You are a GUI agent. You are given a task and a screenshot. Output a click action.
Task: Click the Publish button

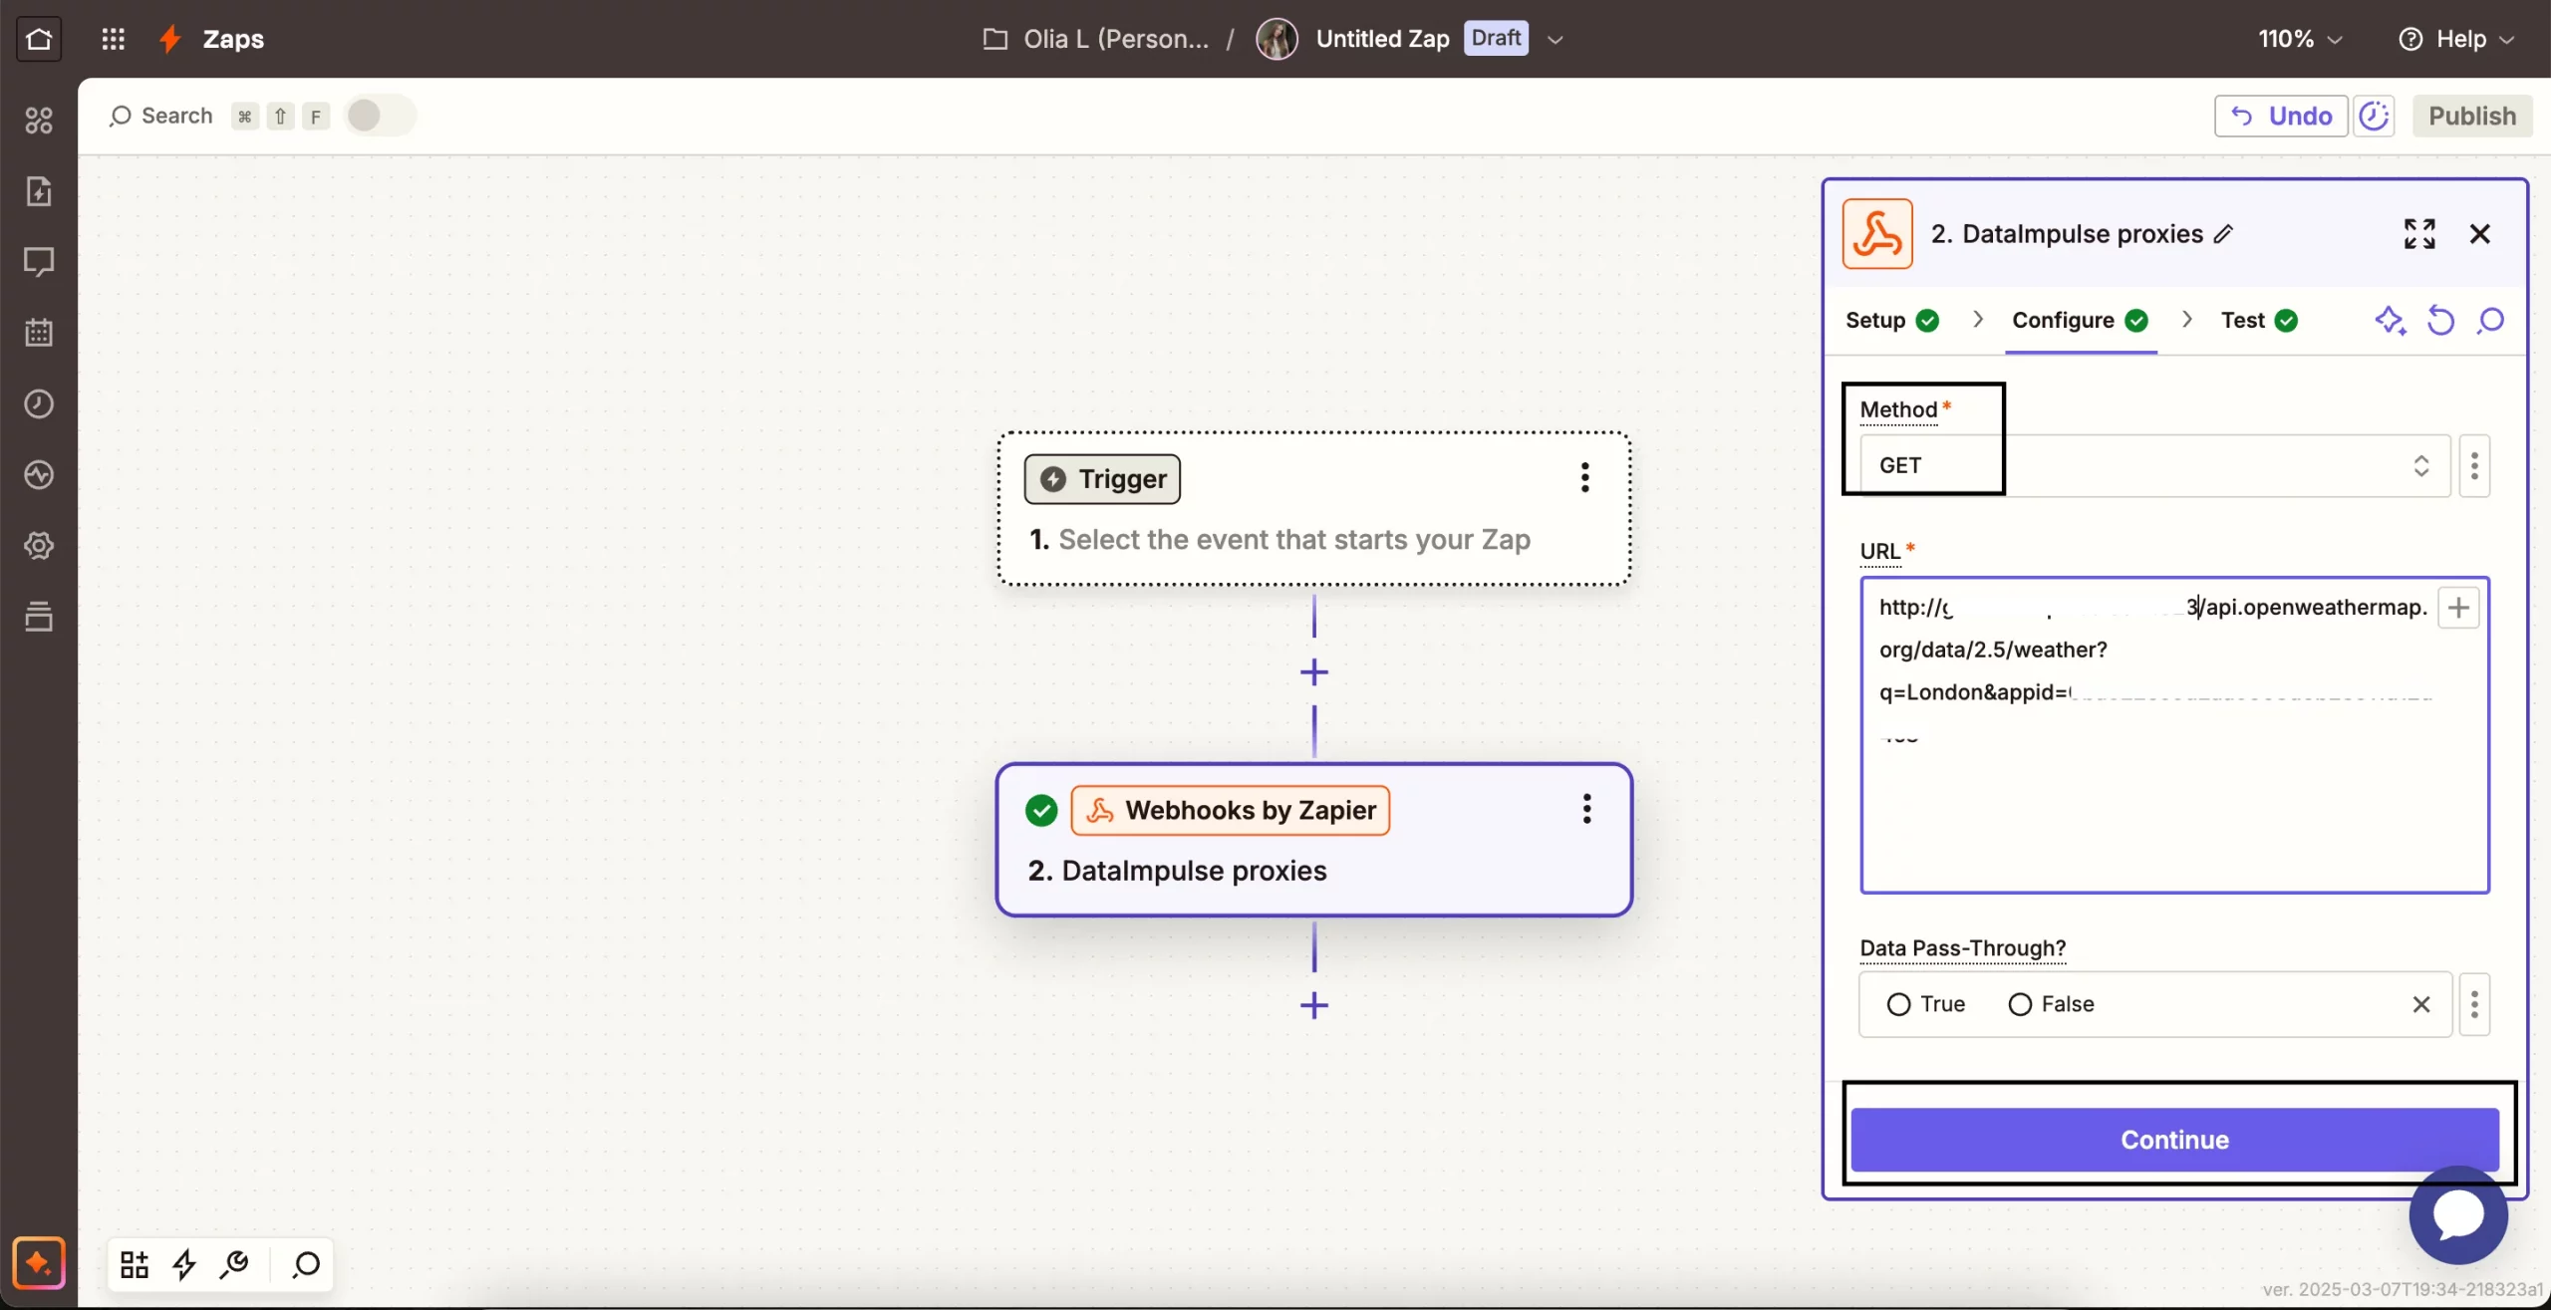[x=2472, y=116]
